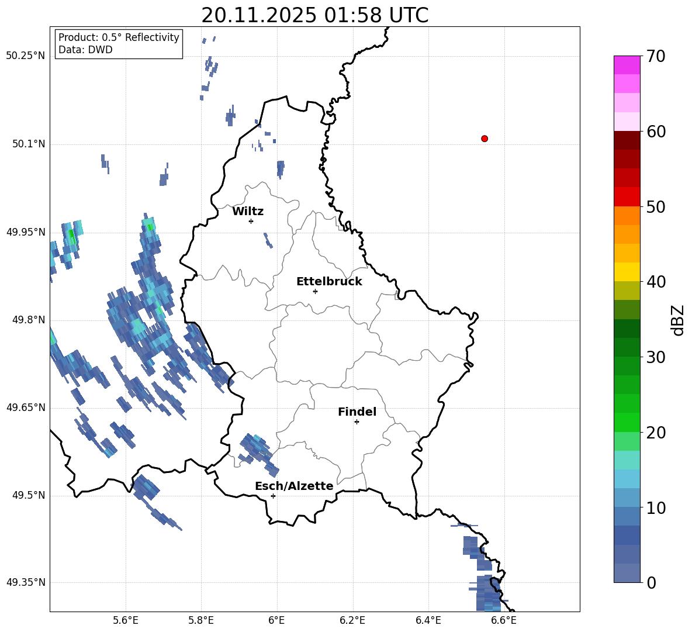Click the Ettelbruck city label

pyautogui.click(x=329, y=282)
